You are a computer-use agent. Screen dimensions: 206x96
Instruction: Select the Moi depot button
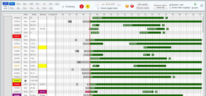point(44,4)
